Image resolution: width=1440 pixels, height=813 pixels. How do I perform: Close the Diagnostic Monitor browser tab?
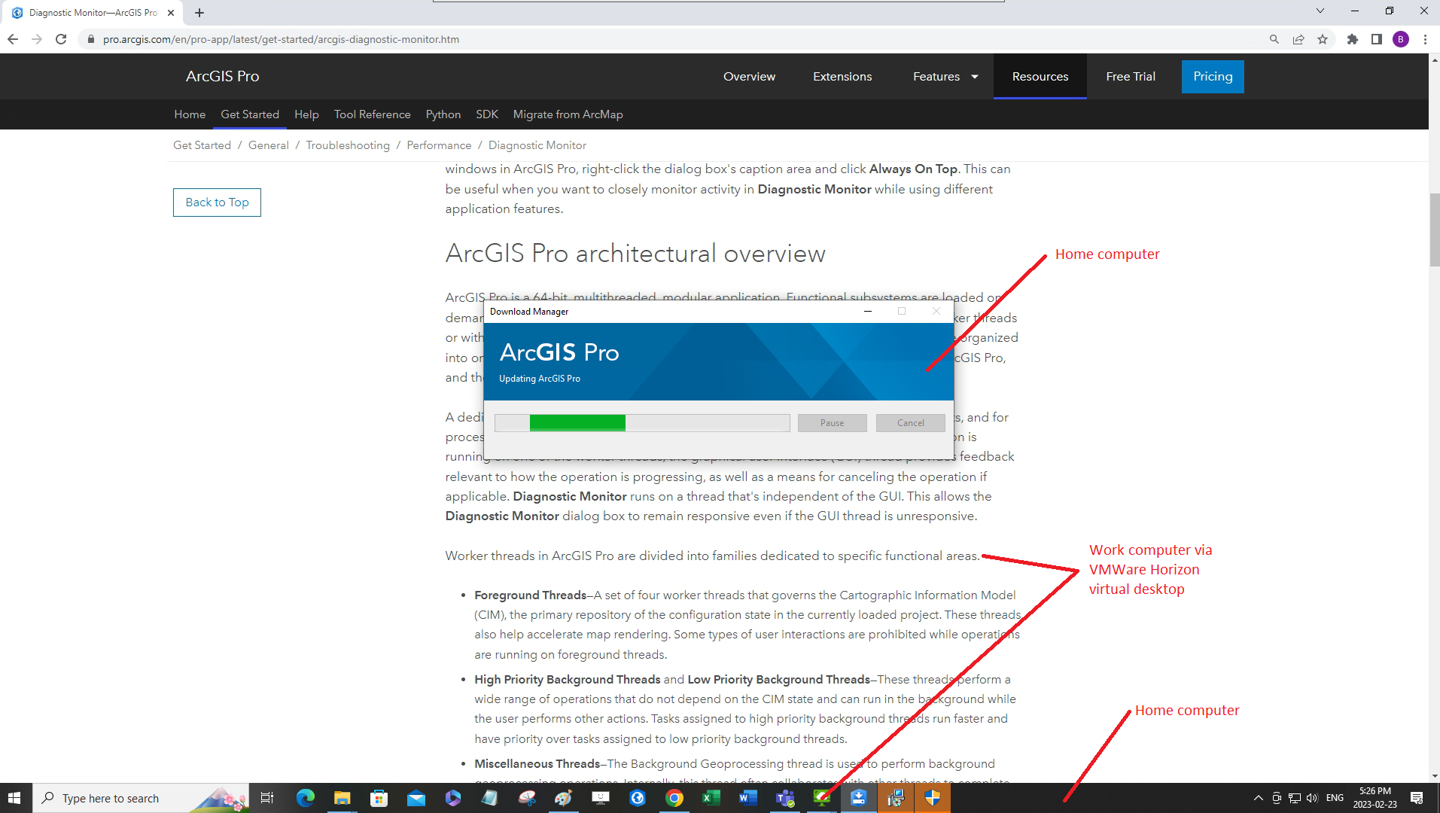171,13
